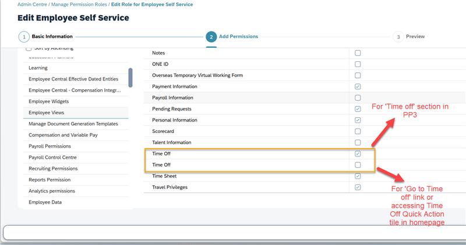
Task: Enable Overseas Temporary Virtual Working Form checkbox
Action: click(358, 75)
